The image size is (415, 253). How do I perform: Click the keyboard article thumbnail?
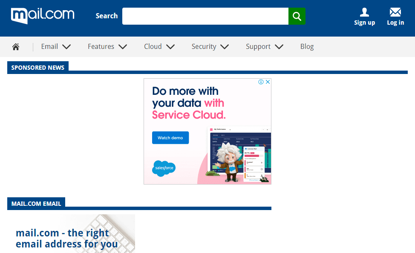coord(71,233)
